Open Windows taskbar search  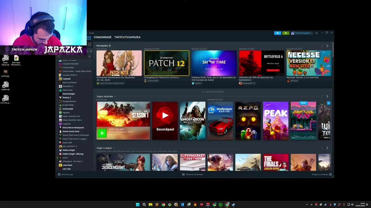(x=144, y=205)
